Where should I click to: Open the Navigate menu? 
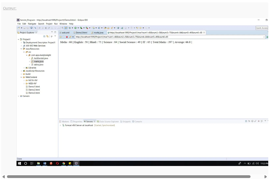(32, 24)
